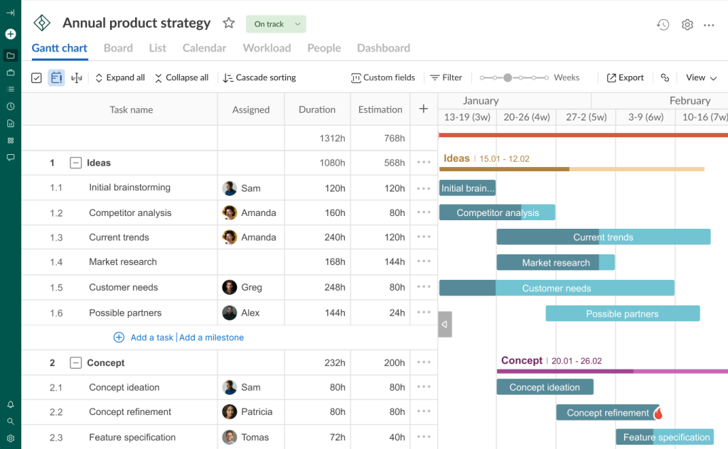This screenshot has height=449, width=728.
Task: Click the 160h duration of Competitor analysis
Action: coord(334,212)
